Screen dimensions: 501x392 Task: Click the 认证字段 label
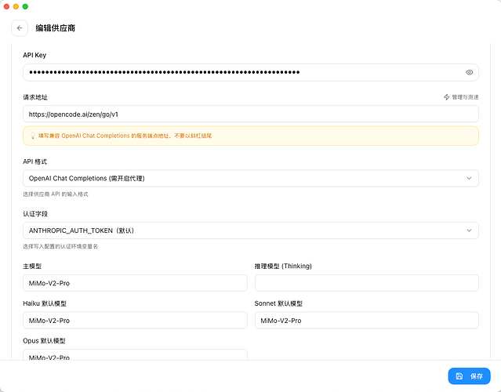(x=35, y=214)
